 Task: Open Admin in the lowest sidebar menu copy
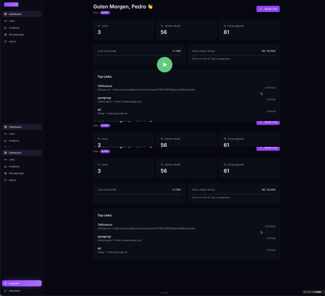point(22,180)
